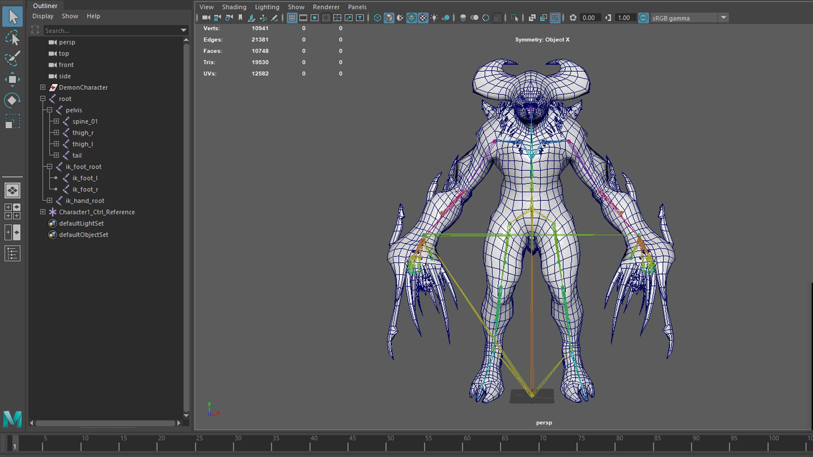Toggle the Safe Title display
The width and height of the screenshot is (813, 457).
pyautogui.click(x=360, y=18)
